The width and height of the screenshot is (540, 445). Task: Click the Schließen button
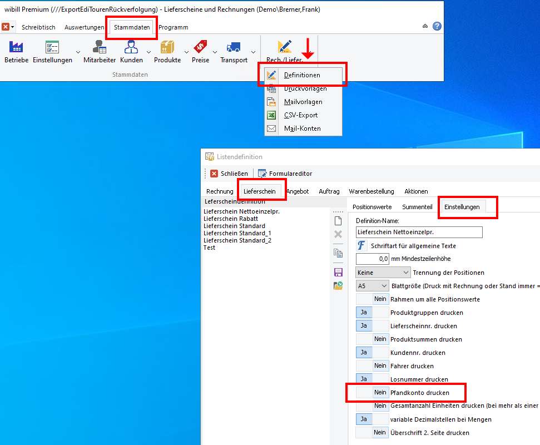click(x=229, y=173)
